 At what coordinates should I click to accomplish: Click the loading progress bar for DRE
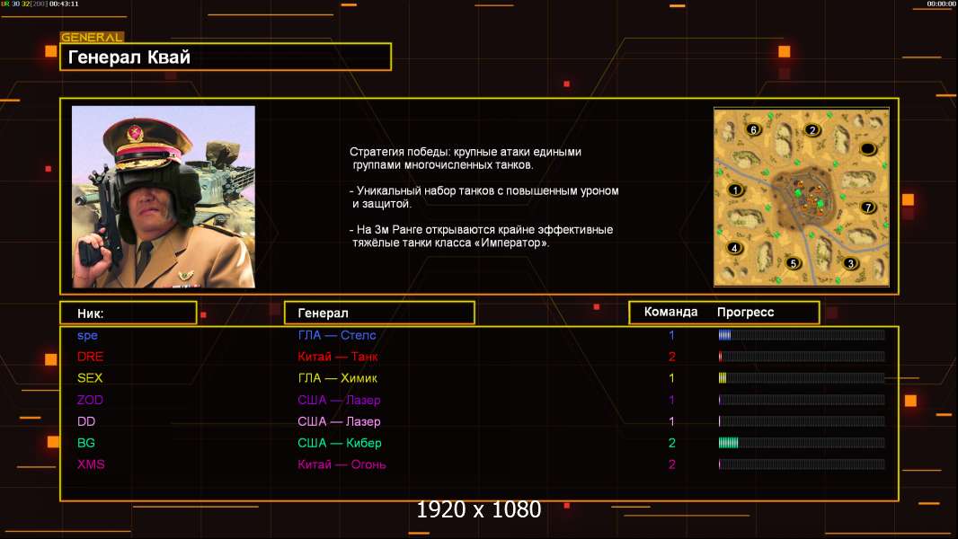[x=802, y=356]
